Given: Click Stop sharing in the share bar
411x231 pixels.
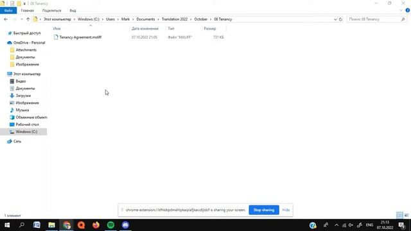Looking at the screenshot, I should pos(264,210).
